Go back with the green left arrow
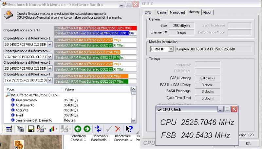This screenshot has width=262, height=149. [x=78, y=129]
